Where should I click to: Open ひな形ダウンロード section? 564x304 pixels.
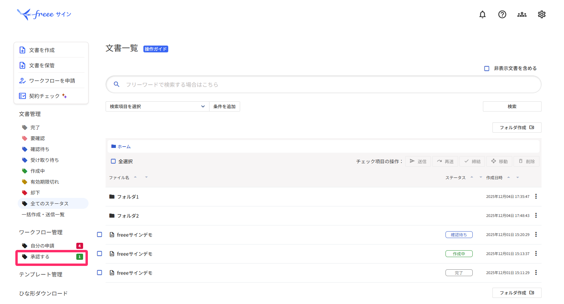click(x=43, y=293)
